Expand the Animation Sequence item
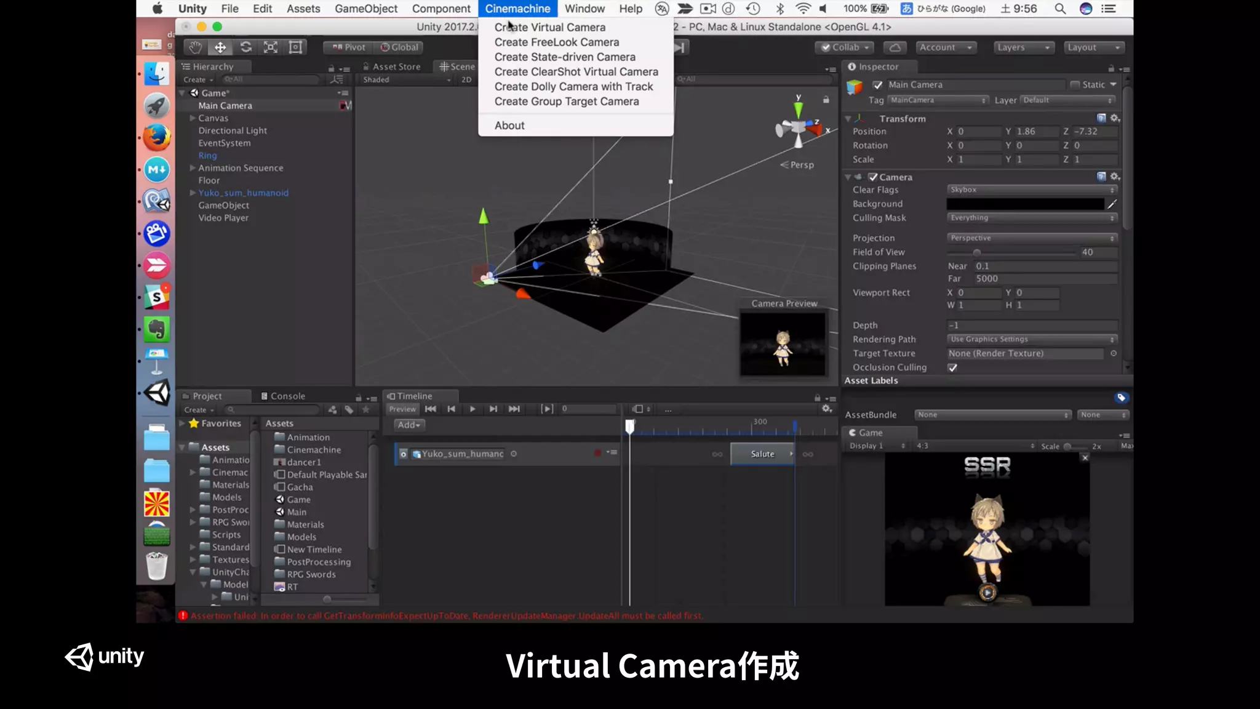 (193, 168)
